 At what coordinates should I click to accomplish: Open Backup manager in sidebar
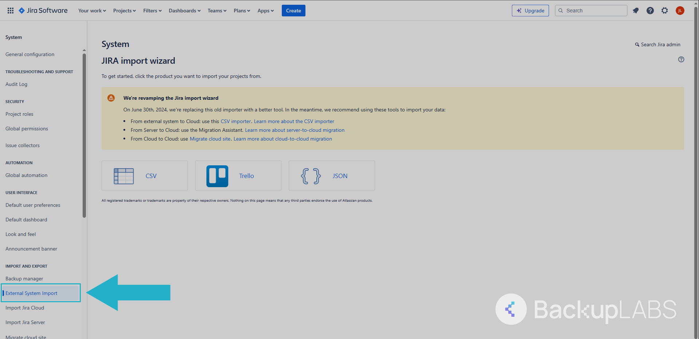[x=24, y=279]
